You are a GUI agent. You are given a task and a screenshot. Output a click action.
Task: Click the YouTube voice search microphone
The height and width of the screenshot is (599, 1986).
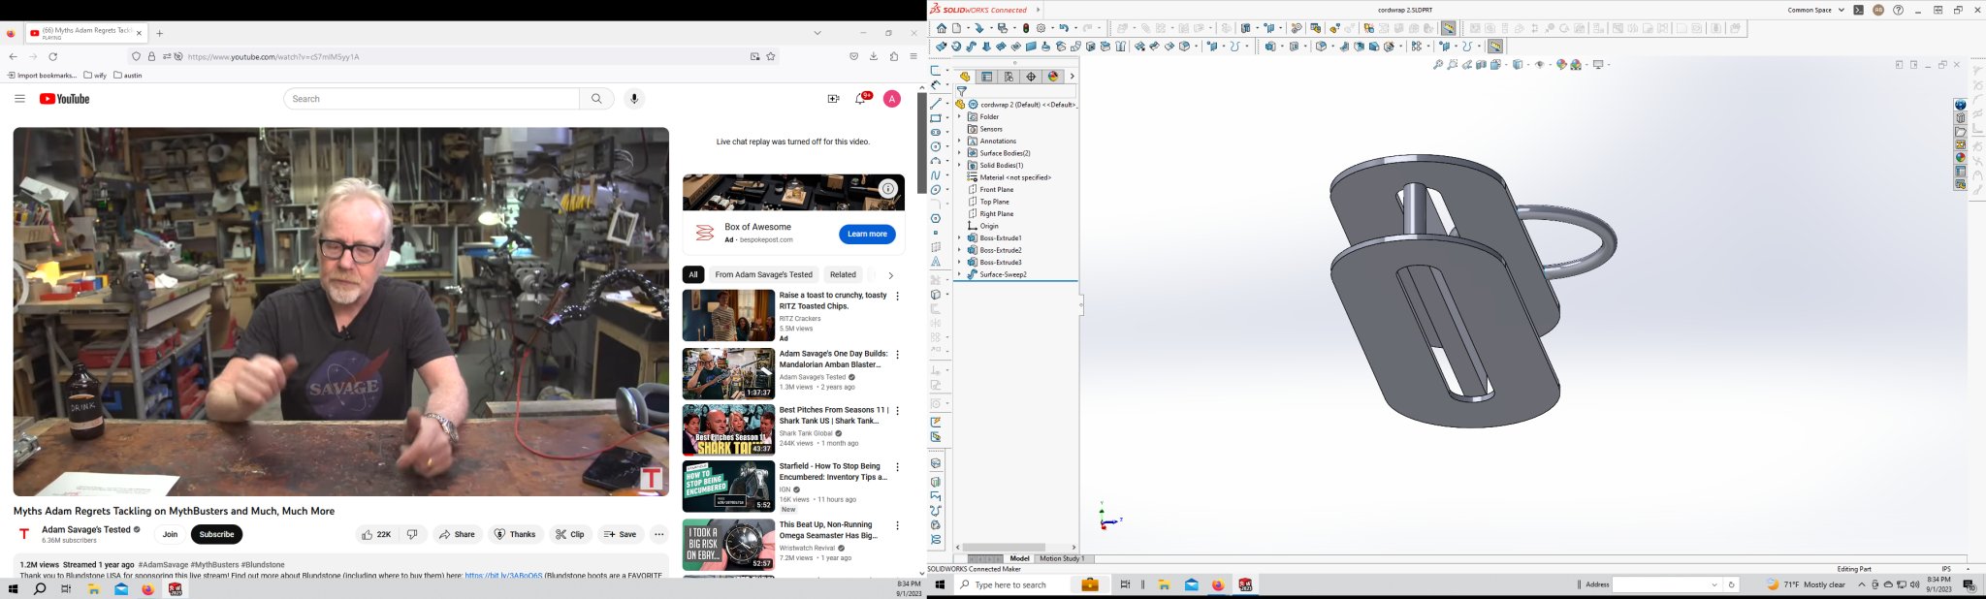point(634,99)
